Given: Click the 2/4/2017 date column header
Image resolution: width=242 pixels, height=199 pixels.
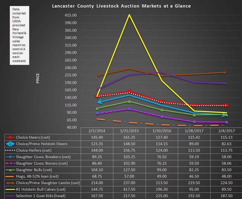Looking at the screenshot, I should tap(226, 131).
